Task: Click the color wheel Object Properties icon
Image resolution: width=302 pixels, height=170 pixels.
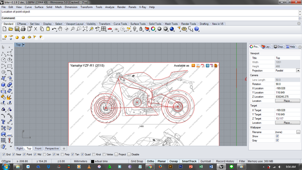Action: (x=153, y=29)
